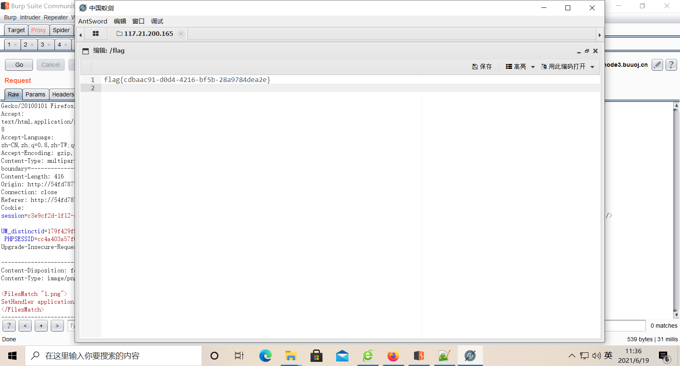680x366 pixels.
Task: Switch to Headers request view
Action: point(63,94)
